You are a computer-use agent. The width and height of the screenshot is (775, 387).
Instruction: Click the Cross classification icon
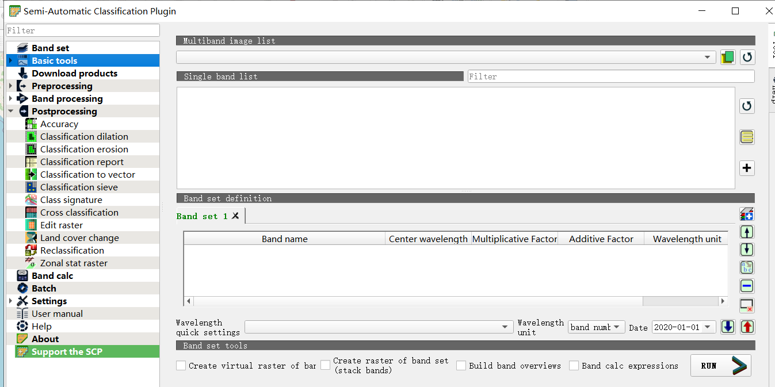pos(31,212)
